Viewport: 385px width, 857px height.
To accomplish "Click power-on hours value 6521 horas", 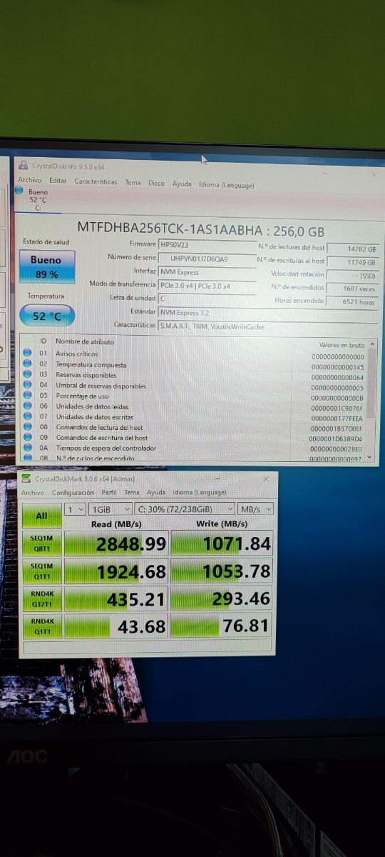I will tap(352, 301).
